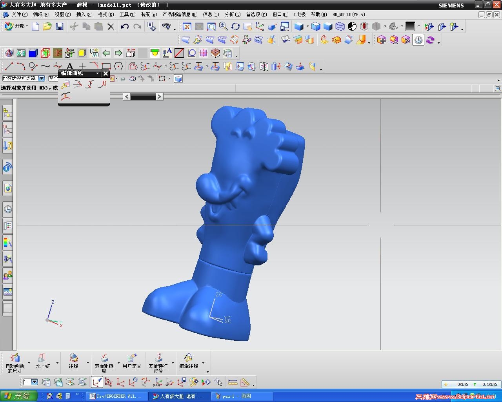Open the 文件 menu
Screen dimensions: 502x402
click(x=19, y=15)
